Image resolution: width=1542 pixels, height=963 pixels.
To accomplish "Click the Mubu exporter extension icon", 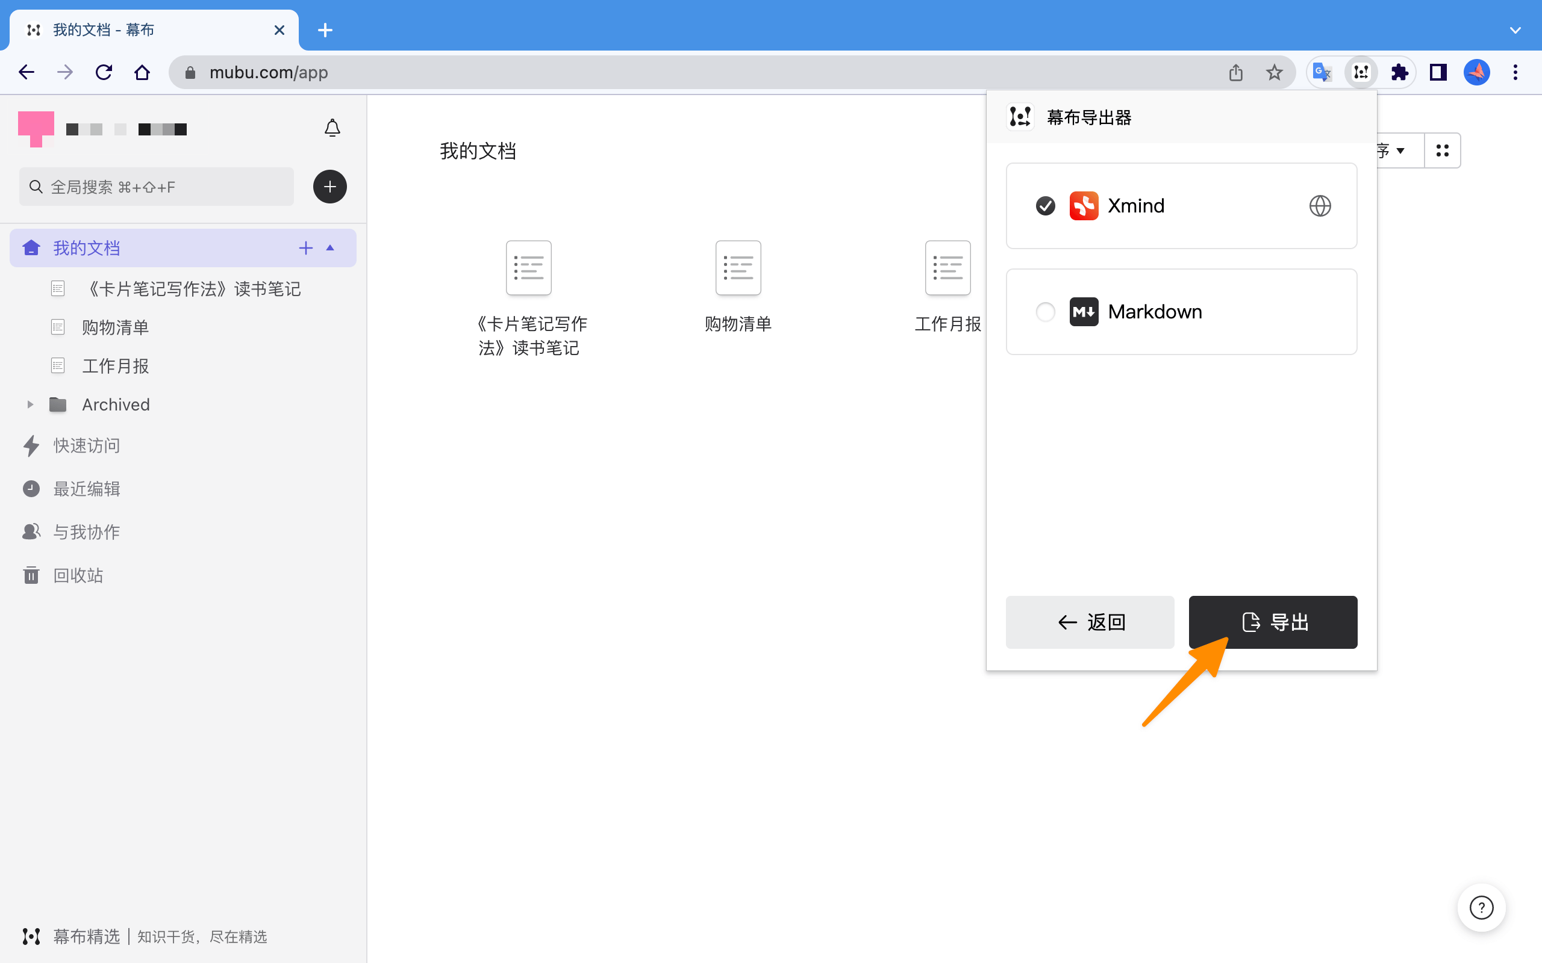I will [x=1361, y=72].
